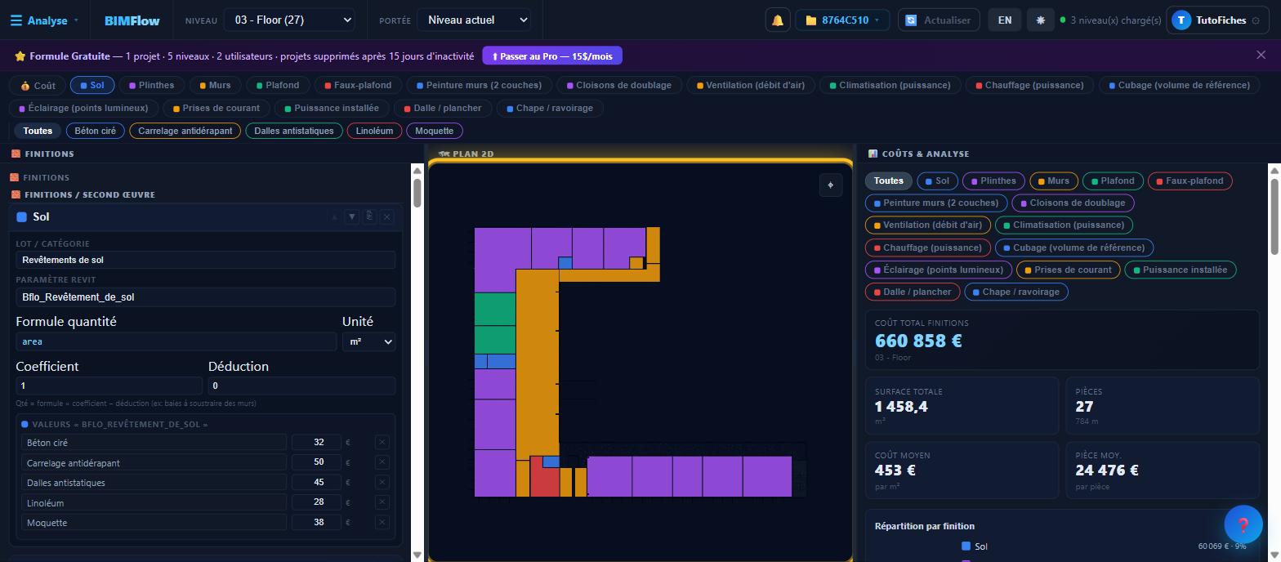
Task: Toggle the light/dark theme sun icon
Action: pos(1040,20)
